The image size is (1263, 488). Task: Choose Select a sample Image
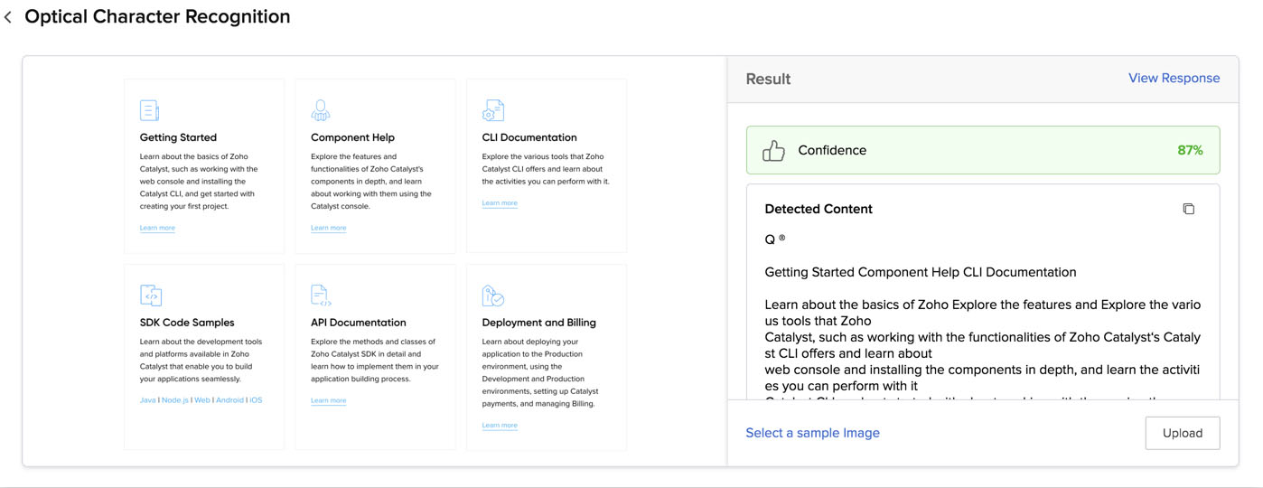(812, 433)
